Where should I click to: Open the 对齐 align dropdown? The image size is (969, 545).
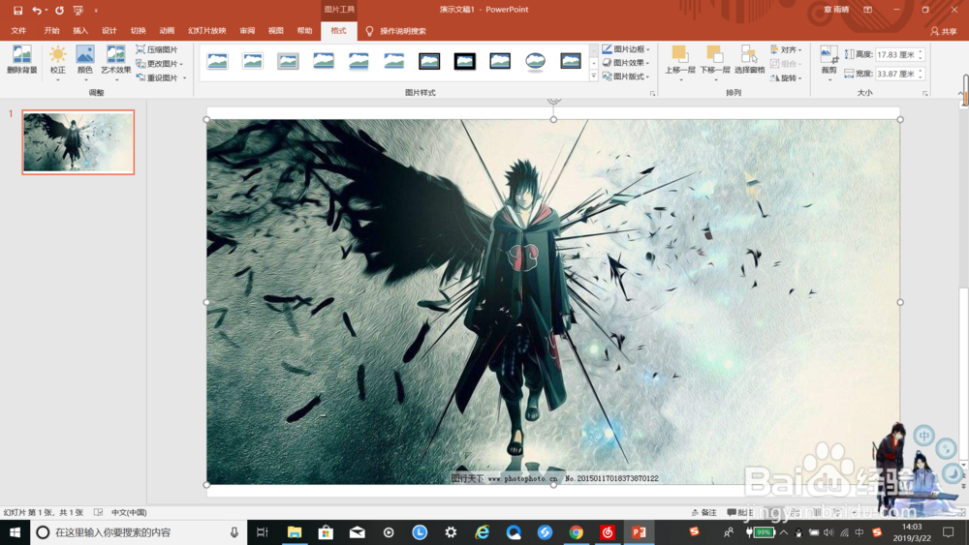tap(786, 49)
